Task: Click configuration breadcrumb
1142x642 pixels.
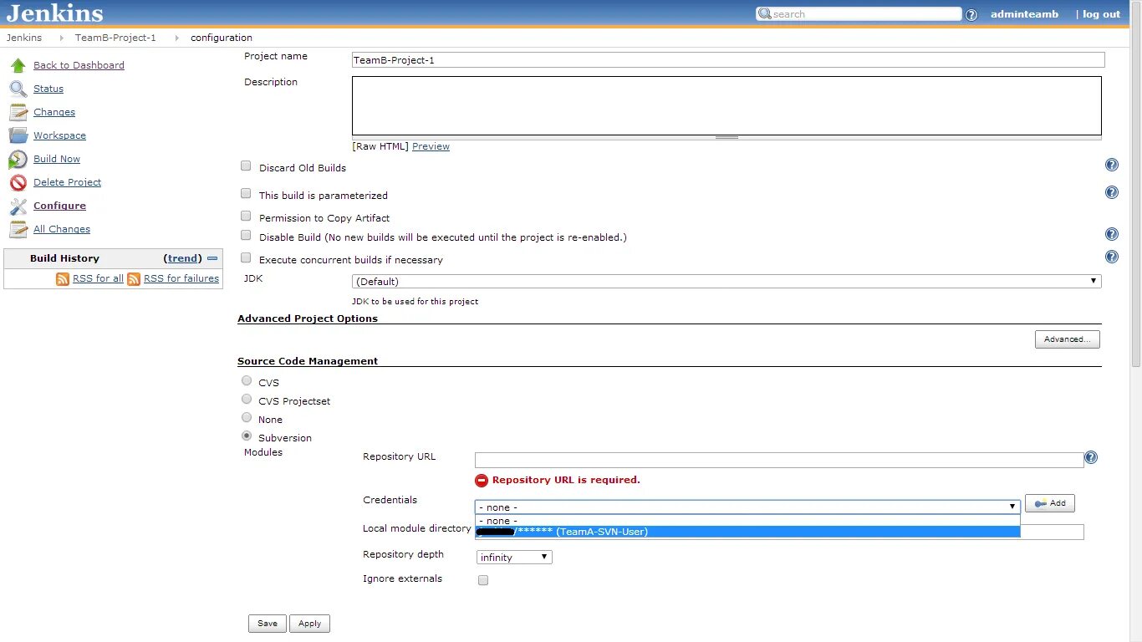Action: tap(222, 38)
